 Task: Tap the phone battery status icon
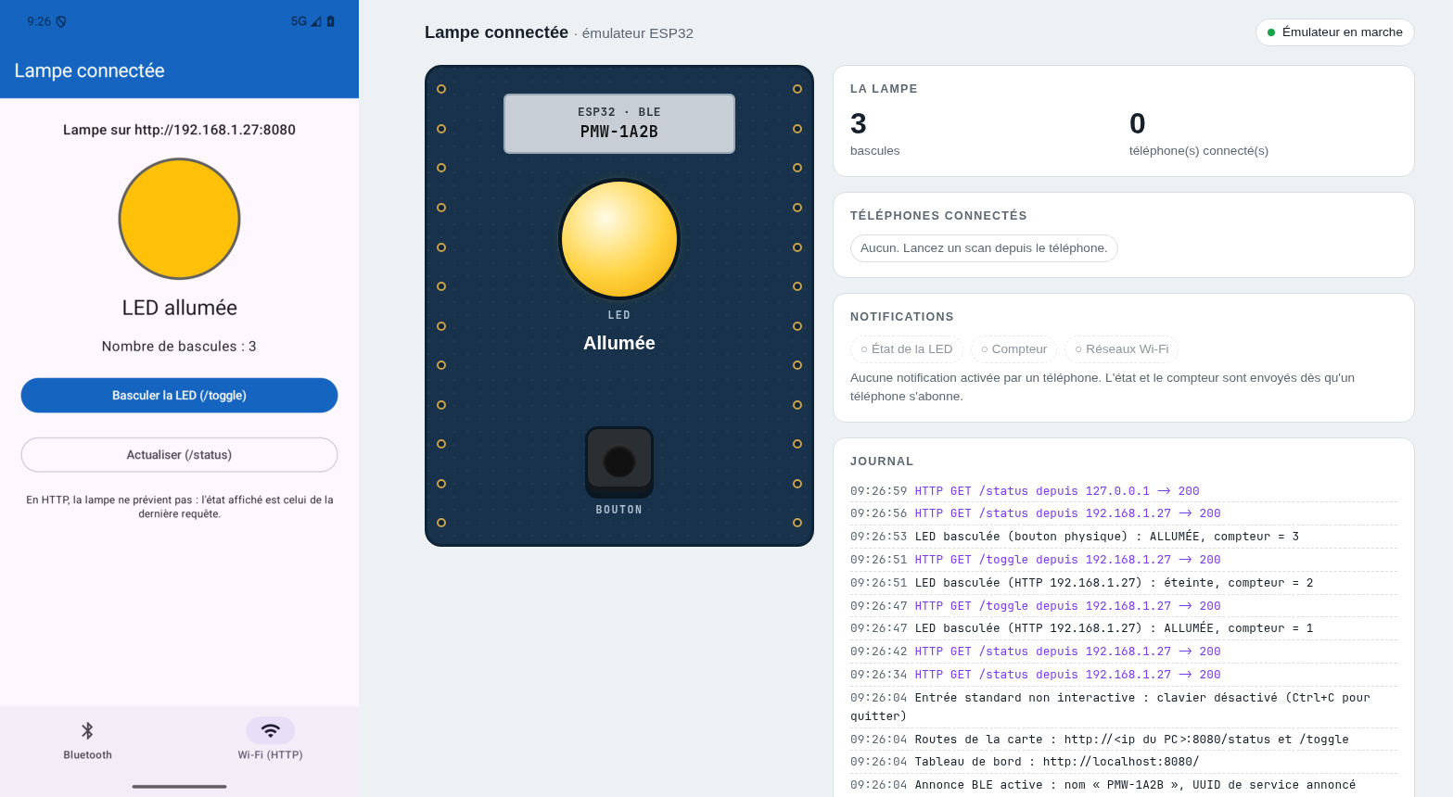point(331,21)
